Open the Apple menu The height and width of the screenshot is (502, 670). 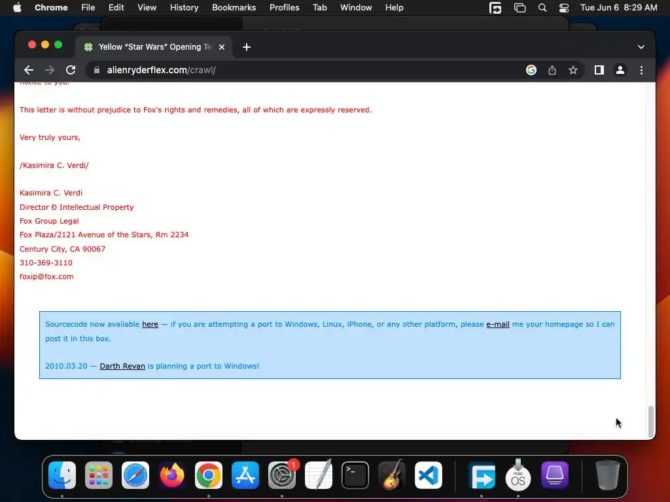tap(17, 8)
